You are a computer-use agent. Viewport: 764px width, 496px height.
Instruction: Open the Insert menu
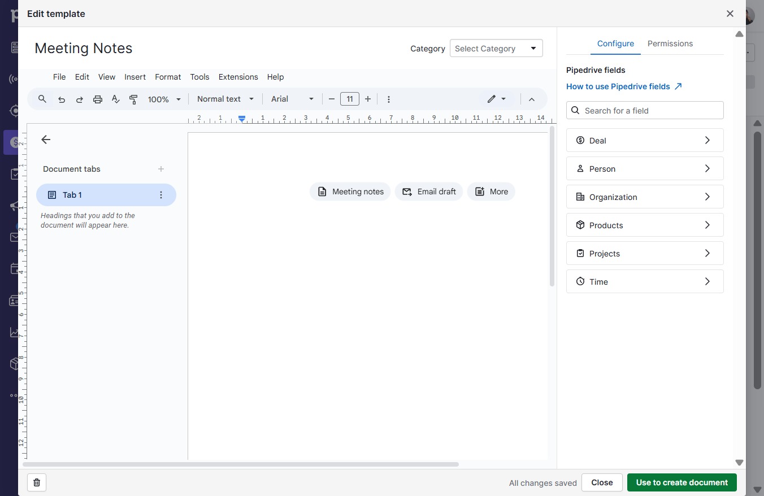(x=135, y=77)
